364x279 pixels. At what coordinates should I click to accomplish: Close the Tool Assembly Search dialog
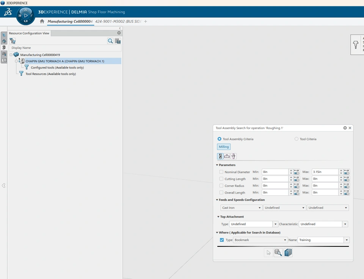coord(350,128)
